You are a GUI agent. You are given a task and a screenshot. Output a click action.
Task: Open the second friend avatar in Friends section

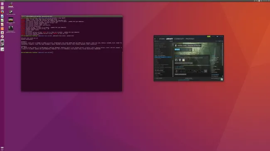180,60
